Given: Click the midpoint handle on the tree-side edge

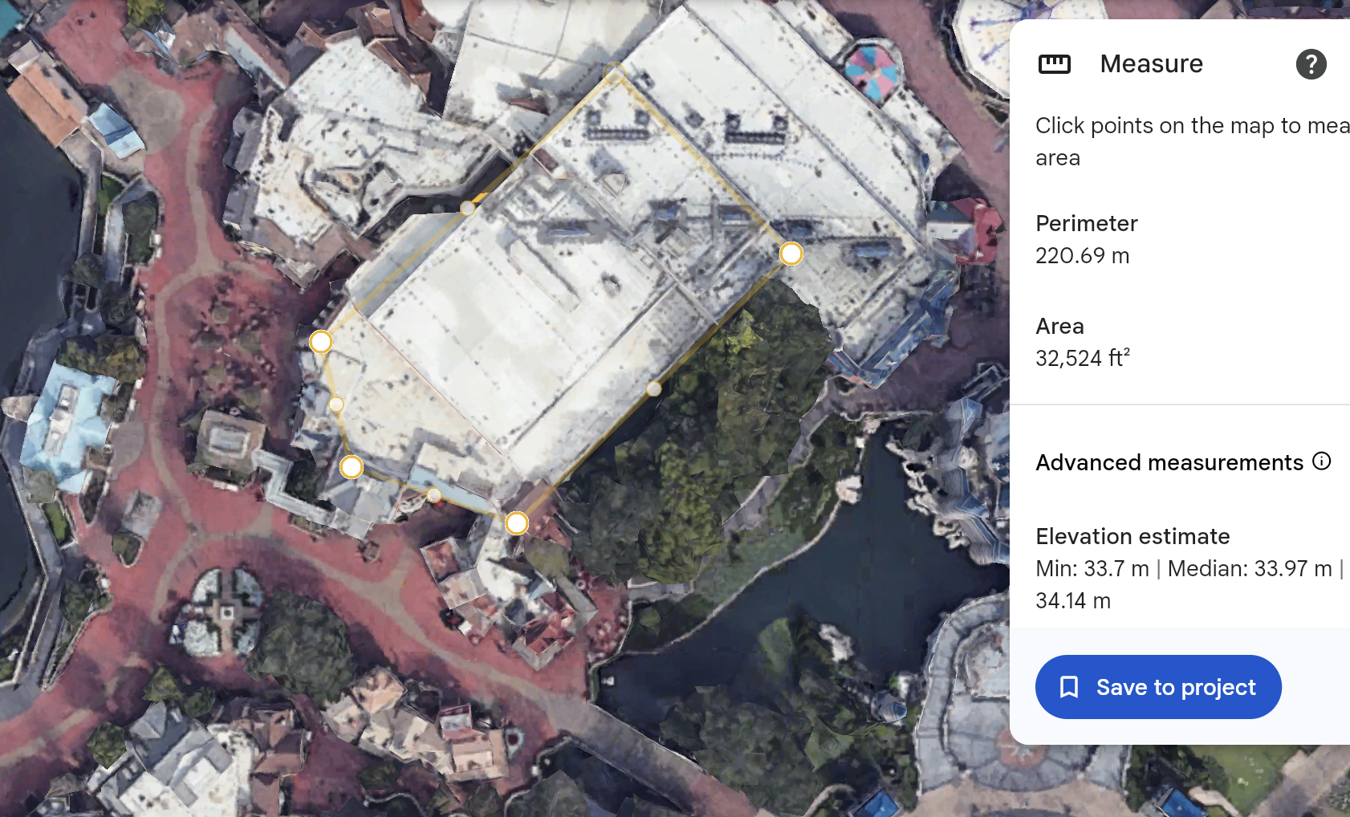Looking at the screenshot, I should coord(654,389).
